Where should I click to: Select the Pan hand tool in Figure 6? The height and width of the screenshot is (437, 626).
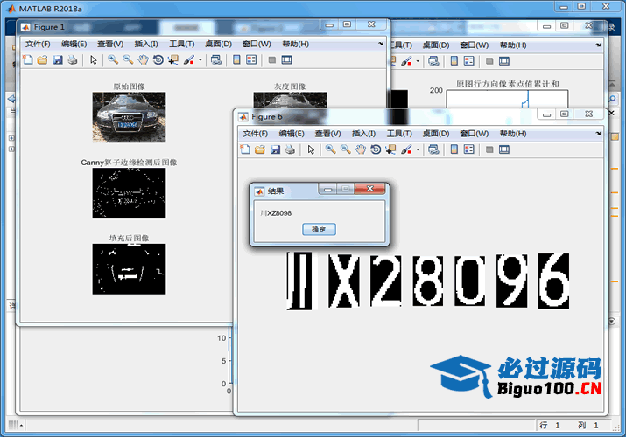pyautogui.click(x=360, y=149)
